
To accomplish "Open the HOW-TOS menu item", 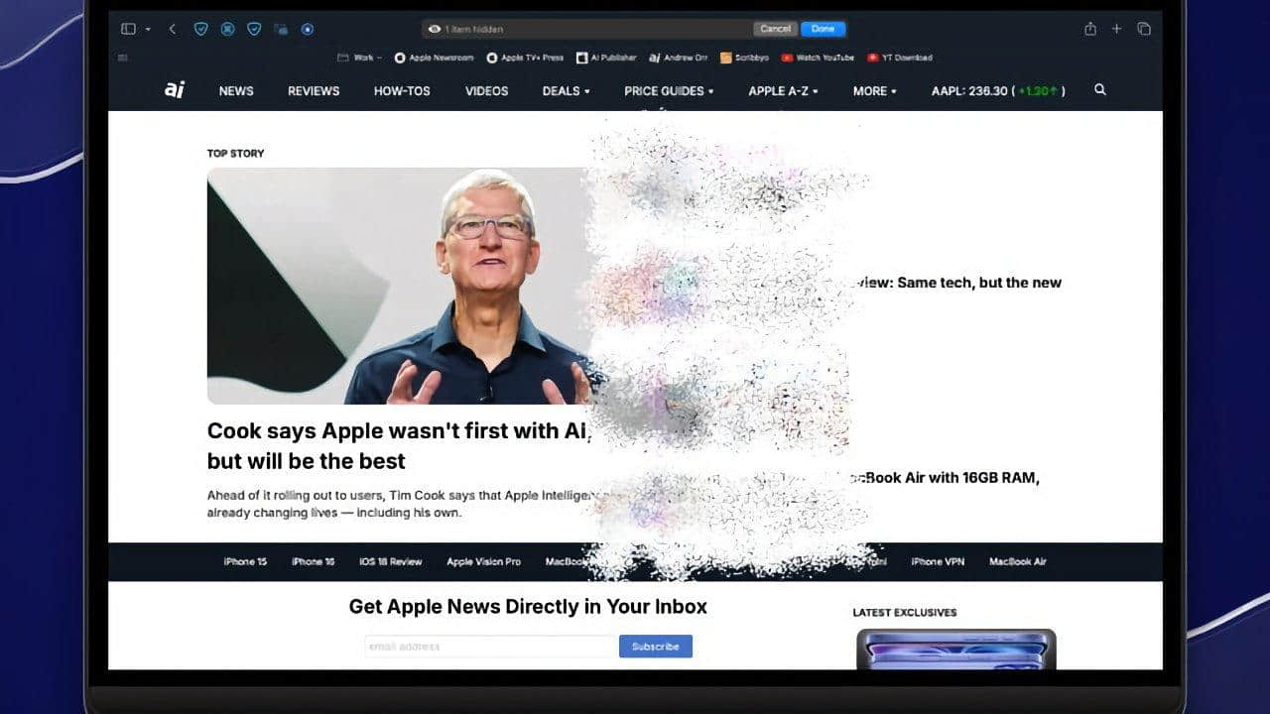I will (x=402, y=91).
